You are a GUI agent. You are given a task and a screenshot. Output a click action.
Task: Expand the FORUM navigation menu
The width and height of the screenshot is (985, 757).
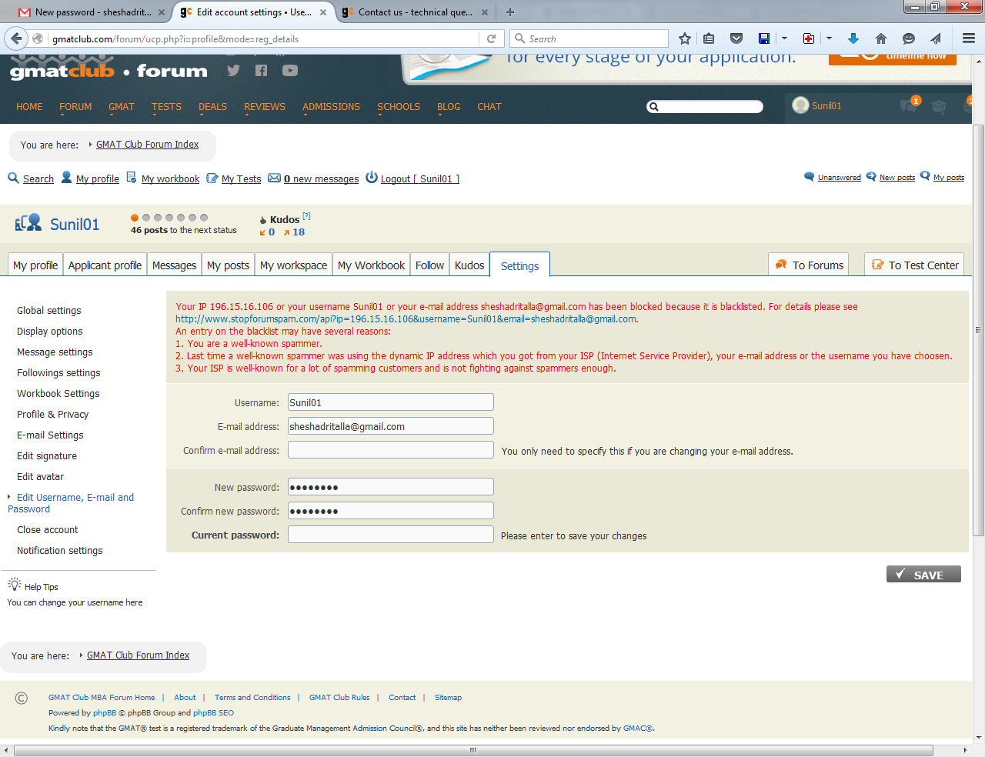pos(75,107)
